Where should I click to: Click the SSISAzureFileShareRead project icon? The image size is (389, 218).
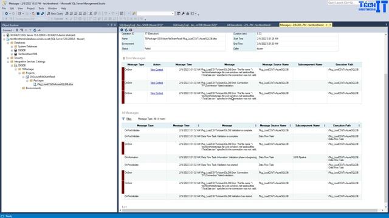point(27,77)
